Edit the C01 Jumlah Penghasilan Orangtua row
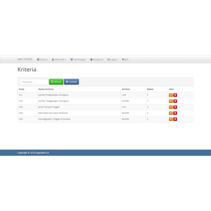 (171, 95)
